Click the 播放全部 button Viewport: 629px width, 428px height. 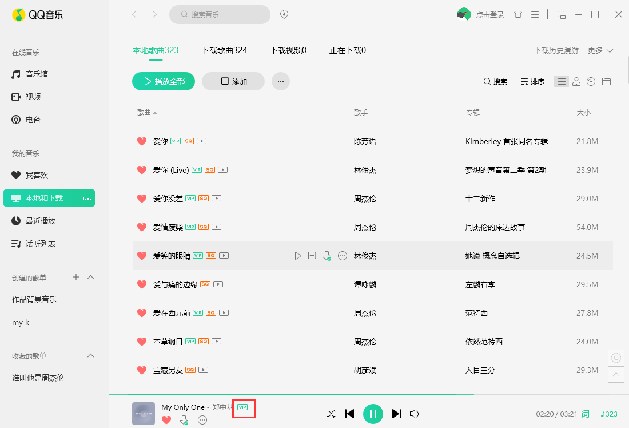pyautogui.click(x=164, y=81)
